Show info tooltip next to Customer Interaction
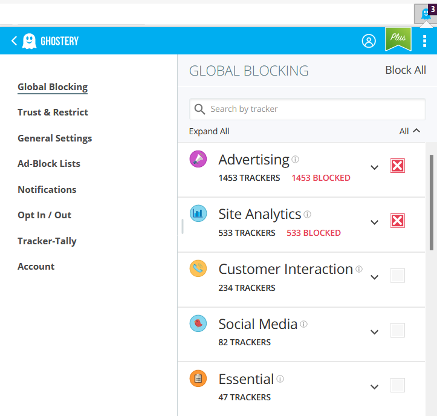Screen dimensions: 437x416 [359, 269]
